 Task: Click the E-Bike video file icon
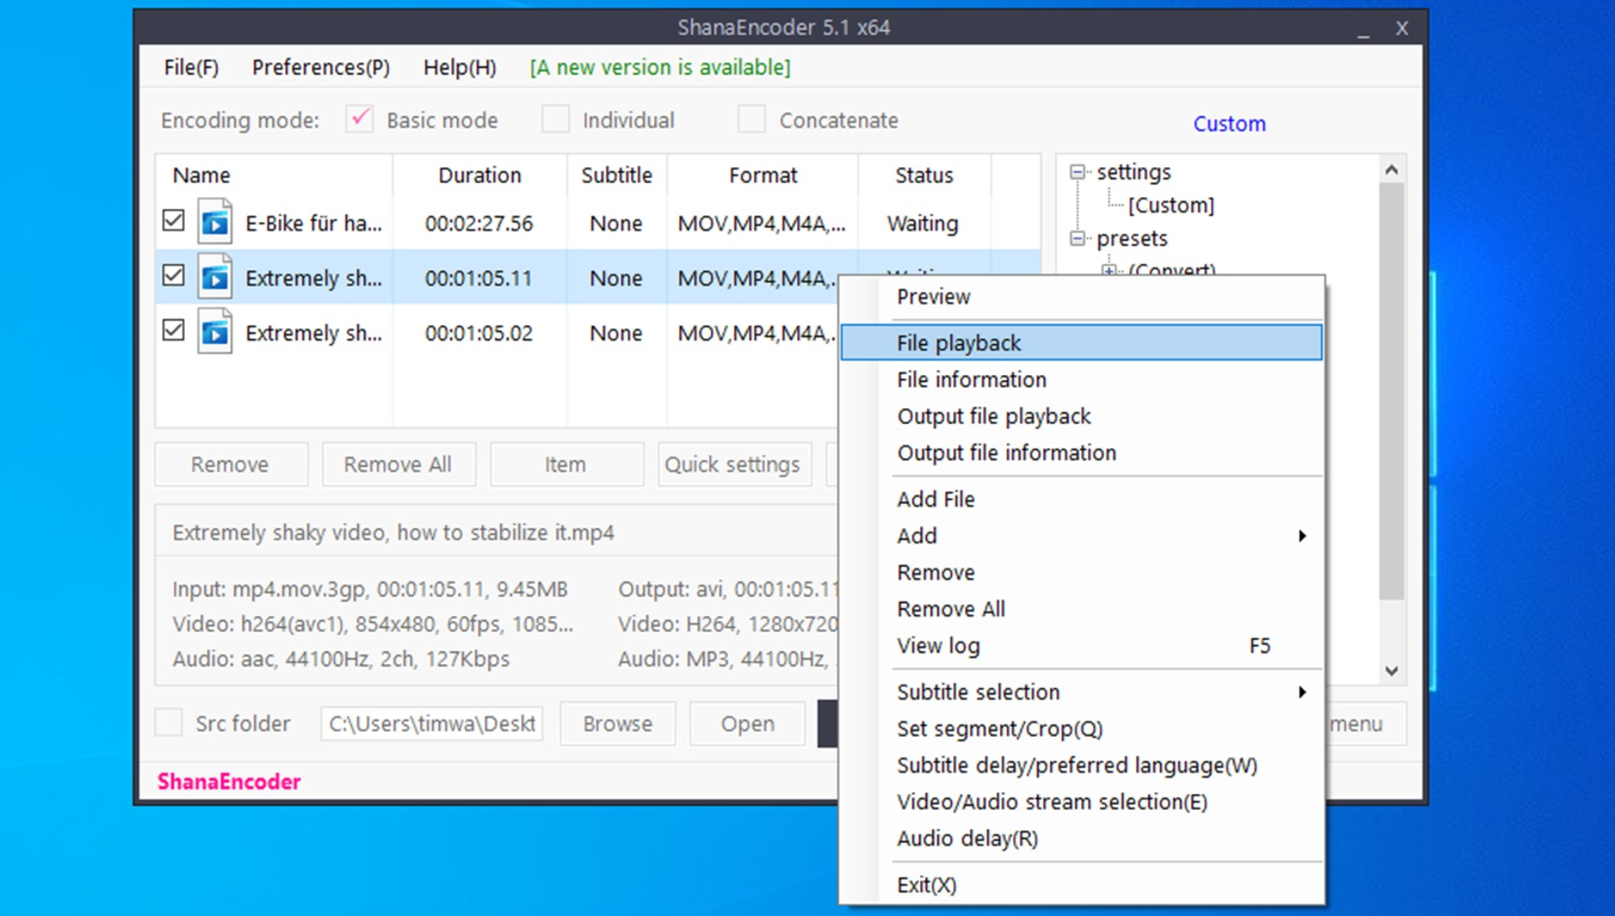pos(215,222)
